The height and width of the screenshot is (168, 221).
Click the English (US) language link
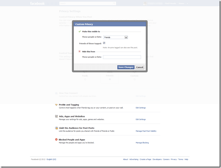pos(51,159)
